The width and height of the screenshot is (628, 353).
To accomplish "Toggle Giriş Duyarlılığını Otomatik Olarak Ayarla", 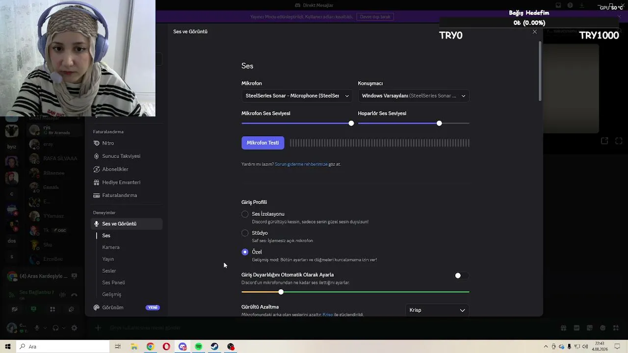I will tap(461, 276).
